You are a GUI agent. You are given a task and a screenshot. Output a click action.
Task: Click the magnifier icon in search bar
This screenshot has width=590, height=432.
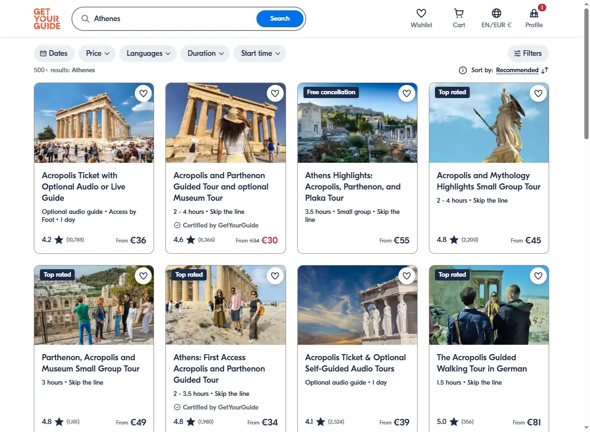coord(85,19)
